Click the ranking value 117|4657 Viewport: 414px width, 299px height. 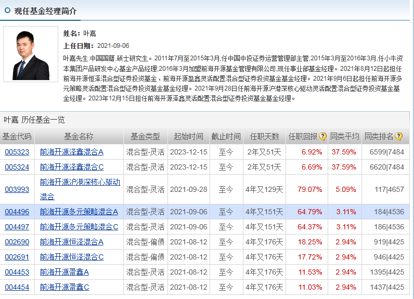(389, 189)
